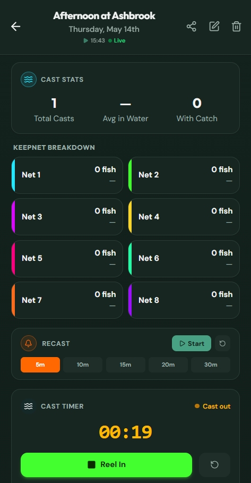The image size is (251, 483).
Task: Click the magenta Net 3 color stripe
Action: (13, 217)
